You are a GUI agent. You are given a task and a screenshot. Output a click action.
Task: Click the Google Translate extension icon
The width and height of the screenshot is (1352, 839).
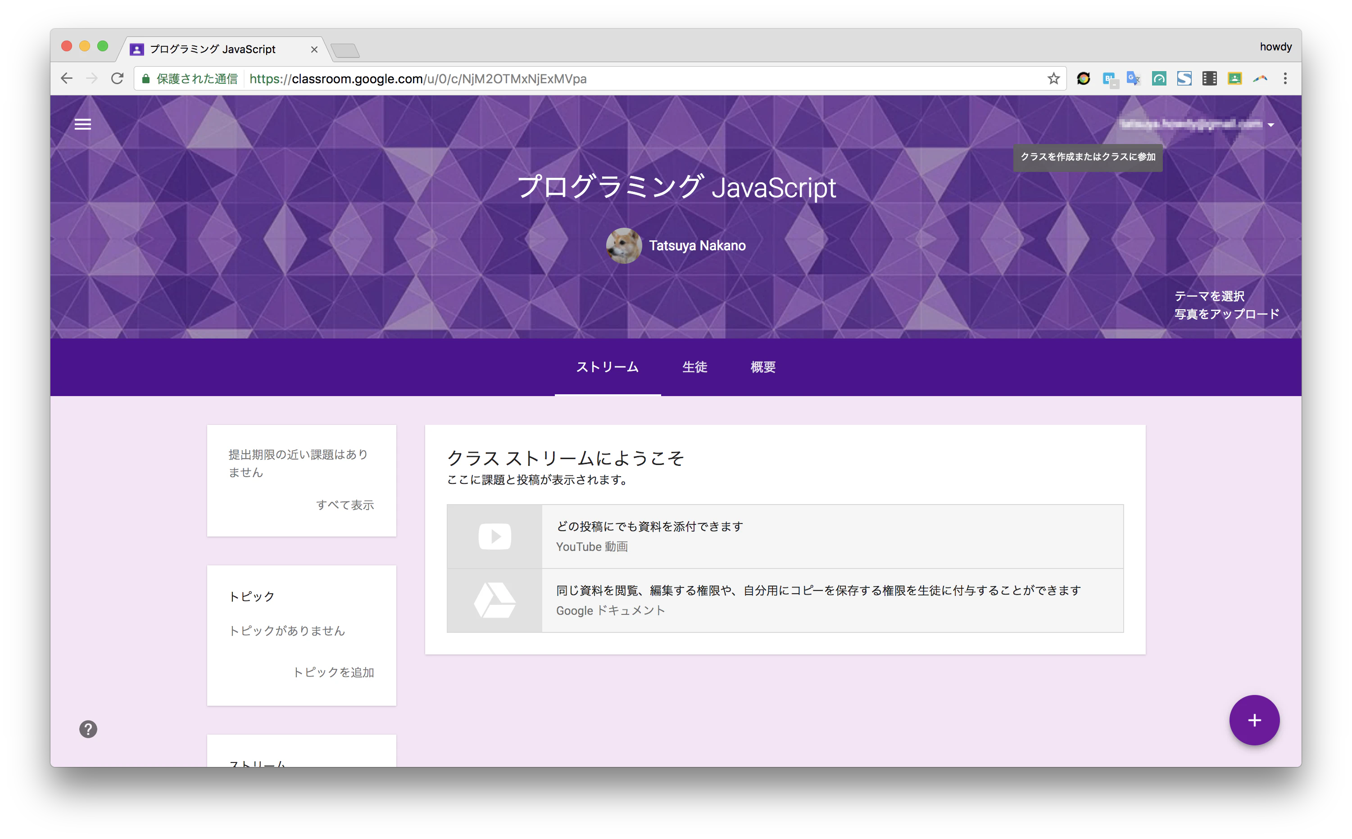1133,79
